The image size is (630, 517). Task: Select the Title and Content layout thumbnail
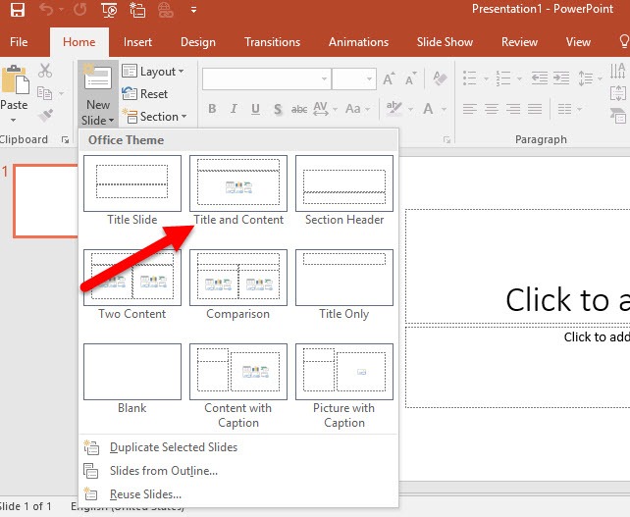pyautogui.click(x=238, y=190)
